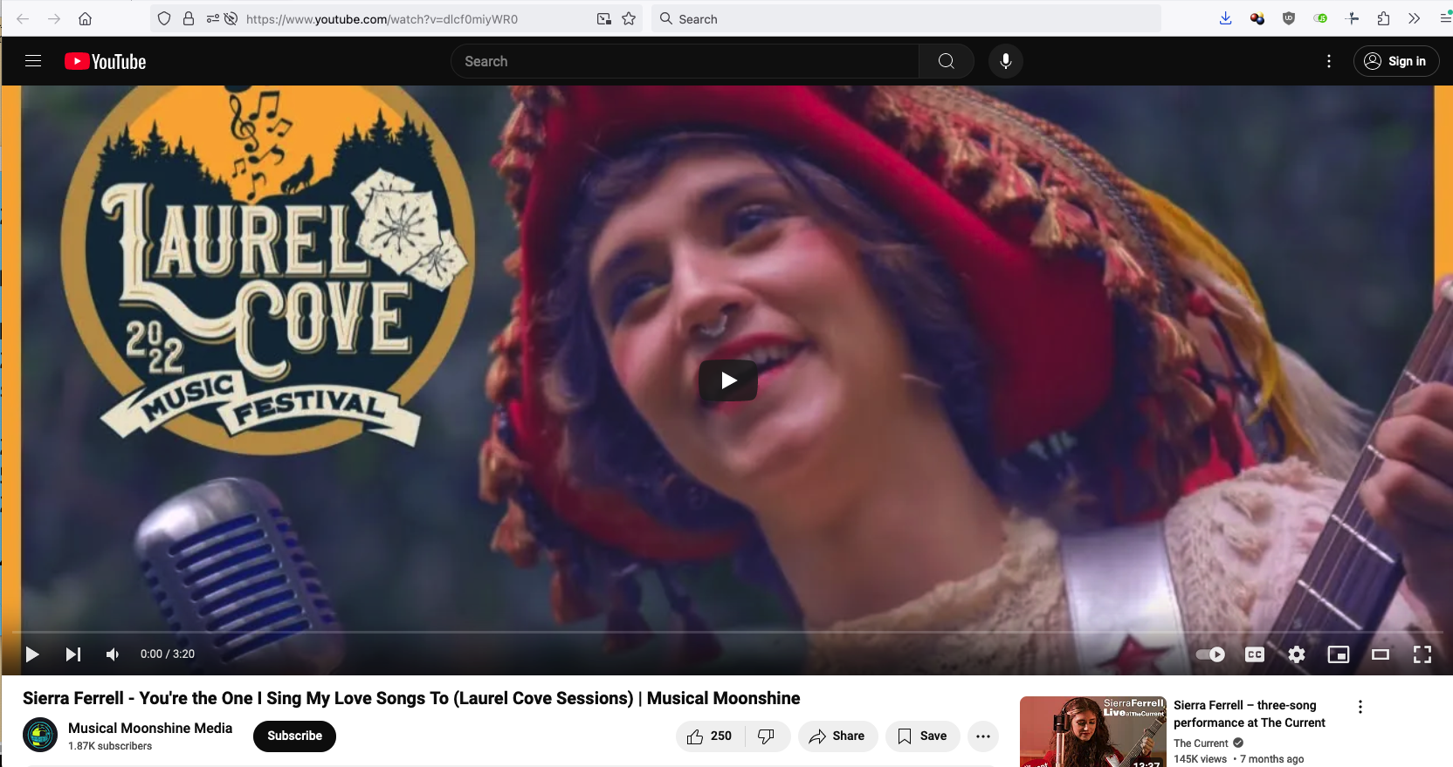
Task: Click the video progress bar
Action: (726, 632)
